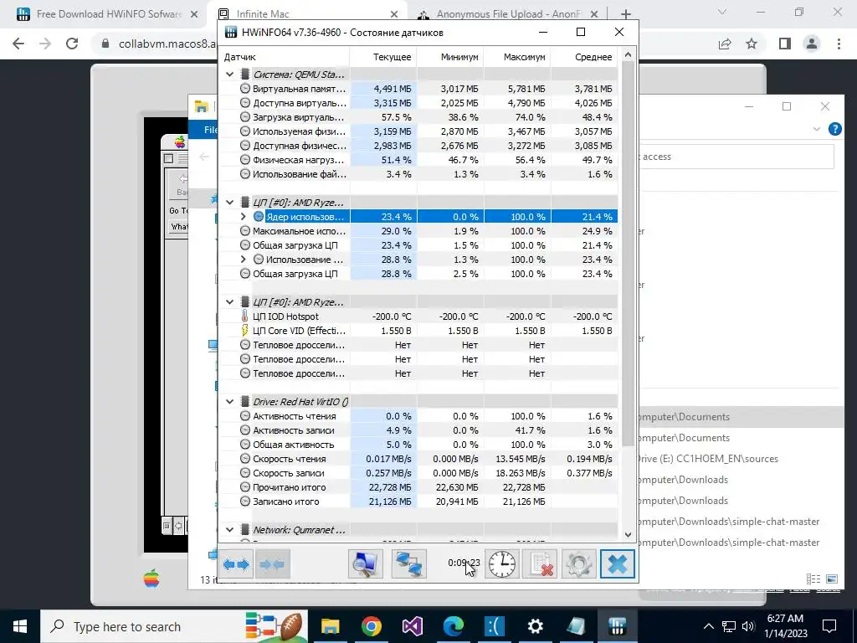Collapse the second ЦП [#0]: AMD Ryzen group
The height and width of the screenshot is (643, 857).
(230, 301)
